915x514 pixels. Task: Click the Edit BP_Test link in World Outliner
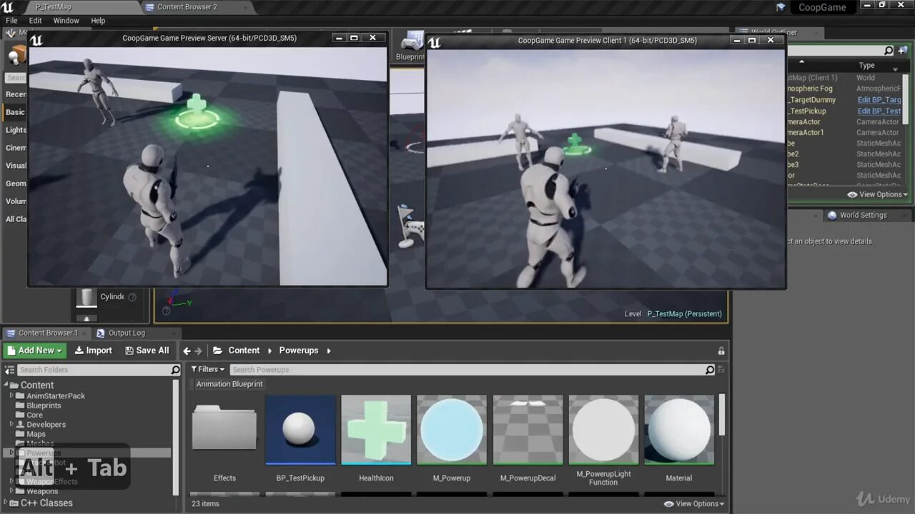pos(879,111)
